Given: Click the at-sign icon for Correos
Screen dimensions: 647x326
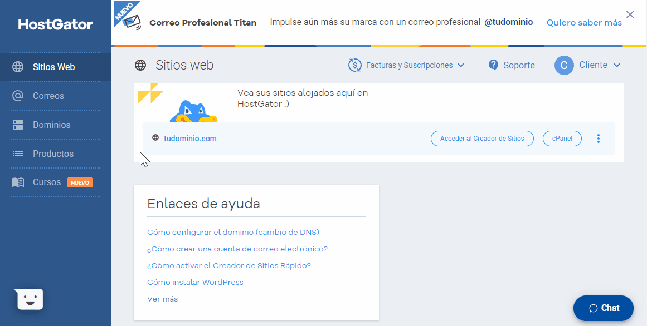Looking at the screenshot, I should pos(18,96).
